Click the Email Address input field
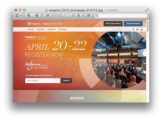Image resolution: width=162 pixels, height=120 pixels. 43,81
